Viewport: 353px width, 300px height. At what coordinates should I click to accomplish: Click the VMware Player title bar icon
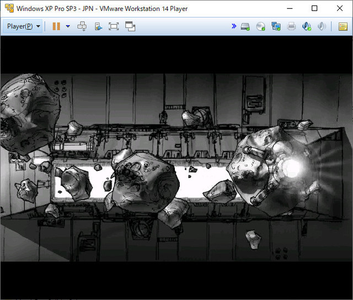pyautogui.click(x=9, y=8)
